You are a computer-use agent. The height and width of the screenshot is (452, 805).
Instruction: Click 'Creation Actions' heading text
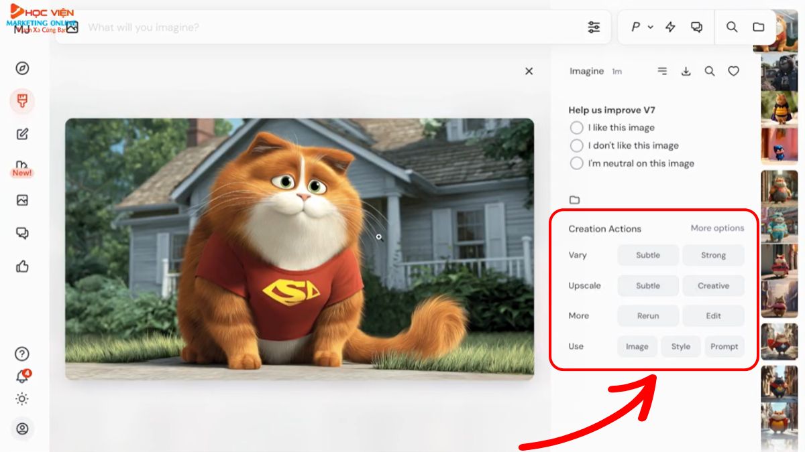pos(605,228)
